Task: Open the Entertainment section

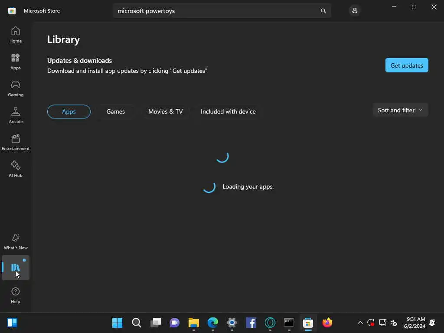Action: pos(16,142)
